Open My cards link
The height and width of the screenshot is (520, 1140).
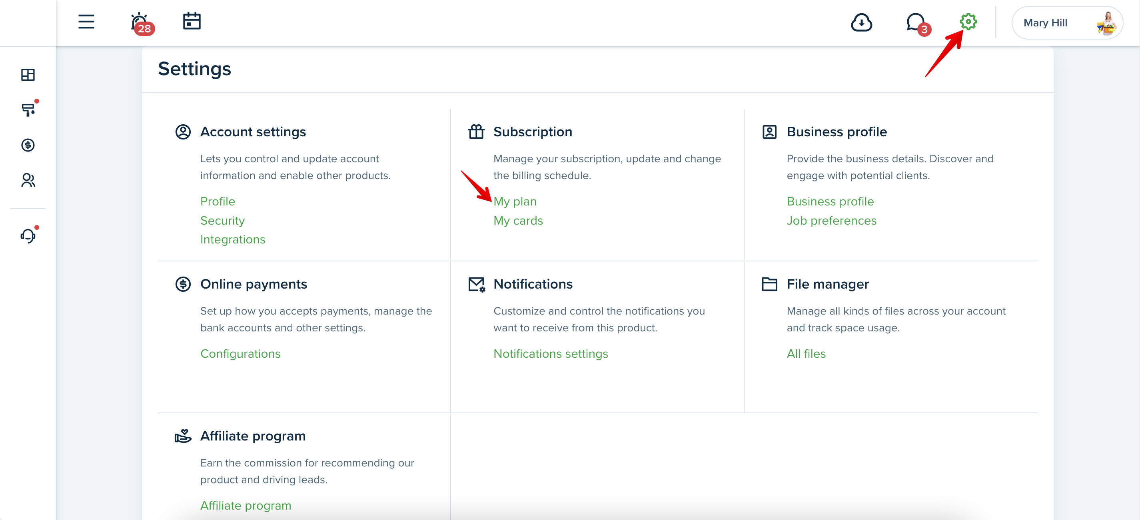point(518,220)
